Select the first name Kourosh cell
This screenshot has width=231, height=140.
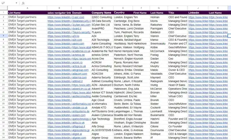[141, 59]
